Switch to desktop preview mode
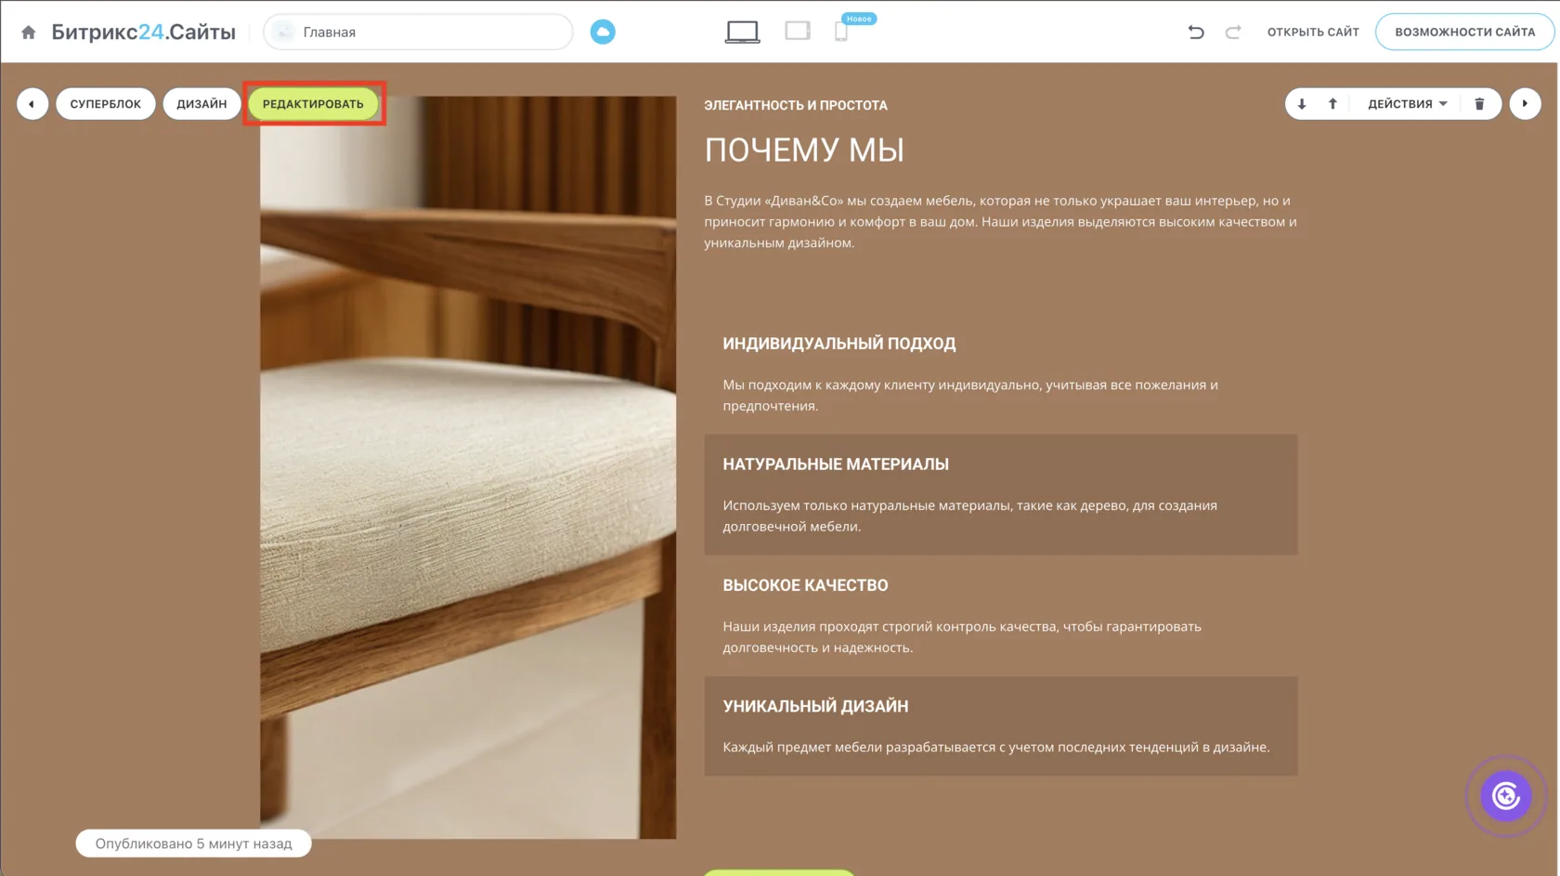Image resolution: width=1560 pixels, height=876 pixels. click(742, 33)
